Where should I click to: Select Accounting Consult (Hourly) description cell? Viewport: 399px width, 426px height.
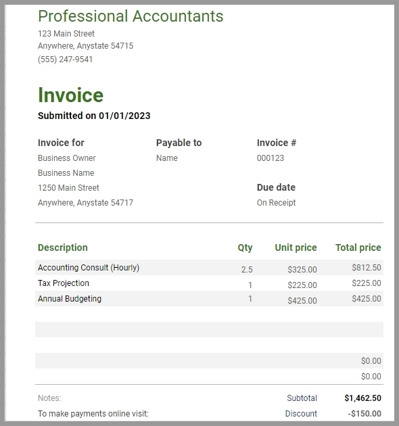click(x=89, y=268)
